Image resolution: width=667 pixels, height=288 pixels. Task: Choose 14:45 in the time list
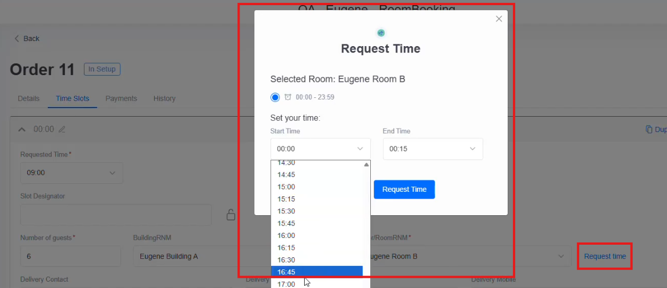click(x=317, y=175)
